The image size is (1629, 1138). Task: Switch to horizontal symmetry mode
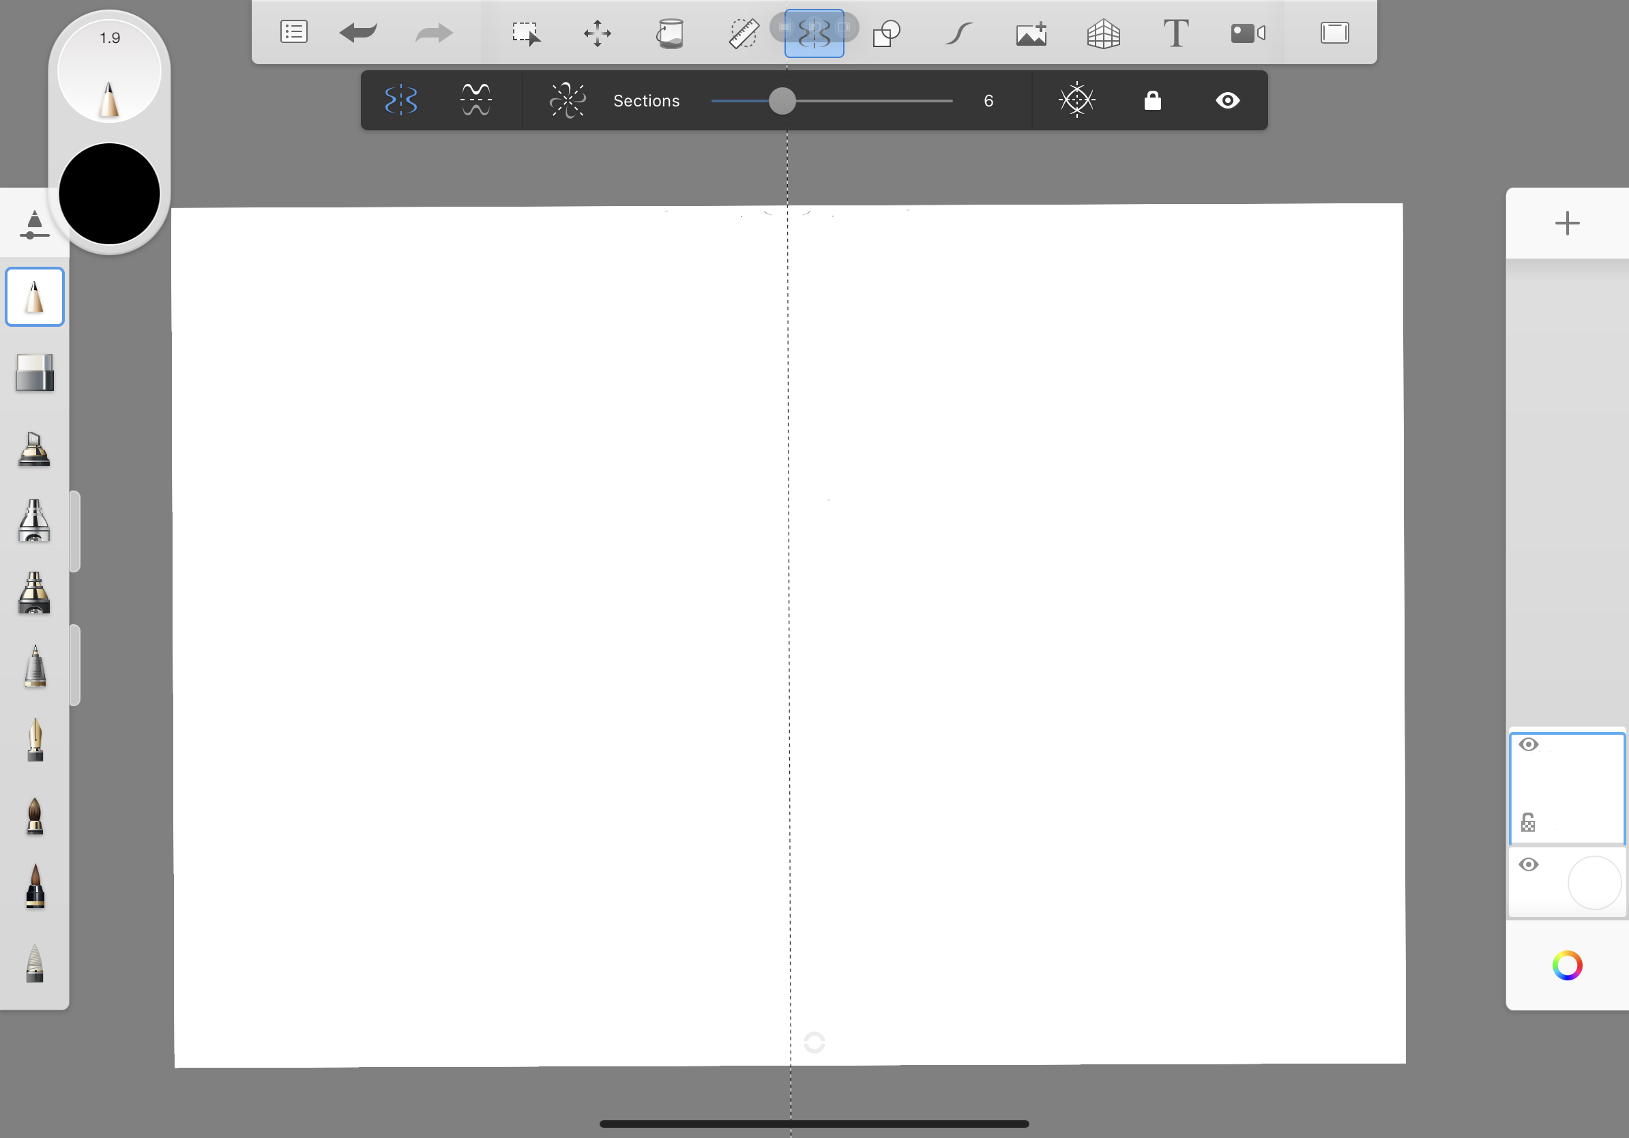pos(475,100)
